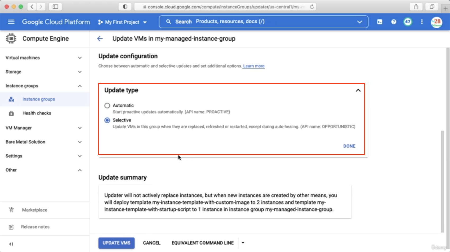Screen dimensions: 450x252
Task: Open My First Project selector
Action: 122,22
